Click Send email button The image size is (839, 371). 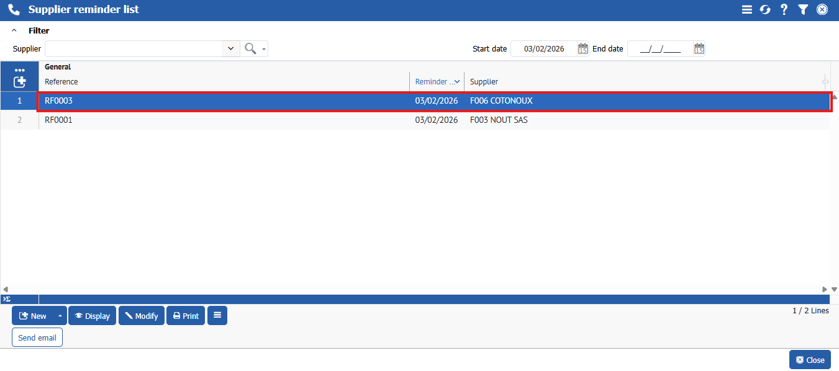(x=37, y=337)
